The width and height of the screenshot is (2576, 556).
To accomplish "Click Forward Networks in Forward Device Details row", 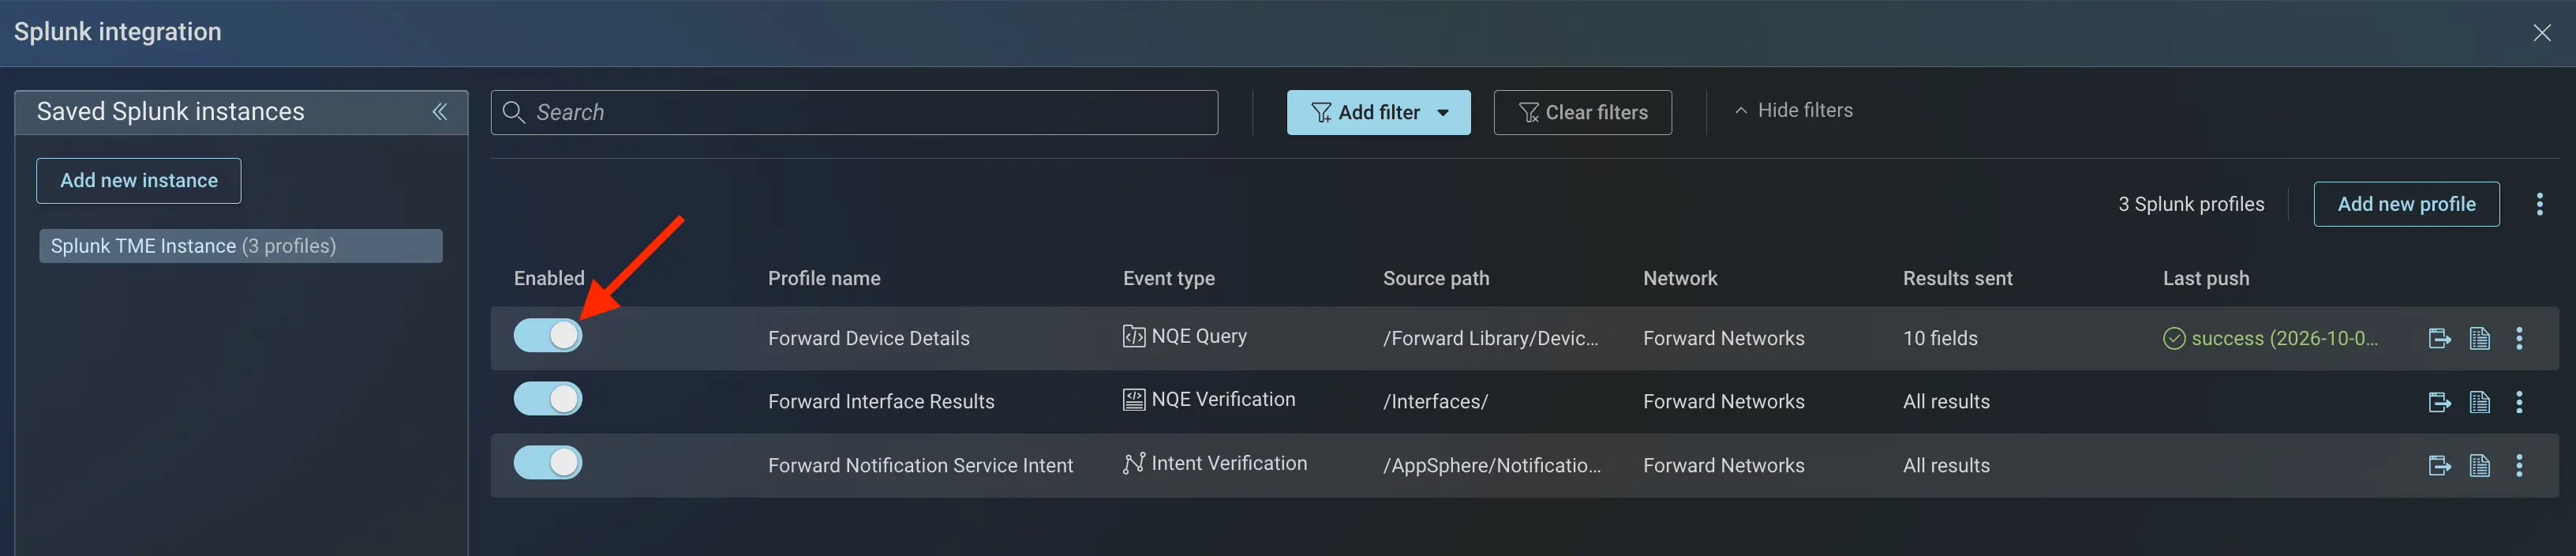I will pyautogui.click(x=1723, y=339).
